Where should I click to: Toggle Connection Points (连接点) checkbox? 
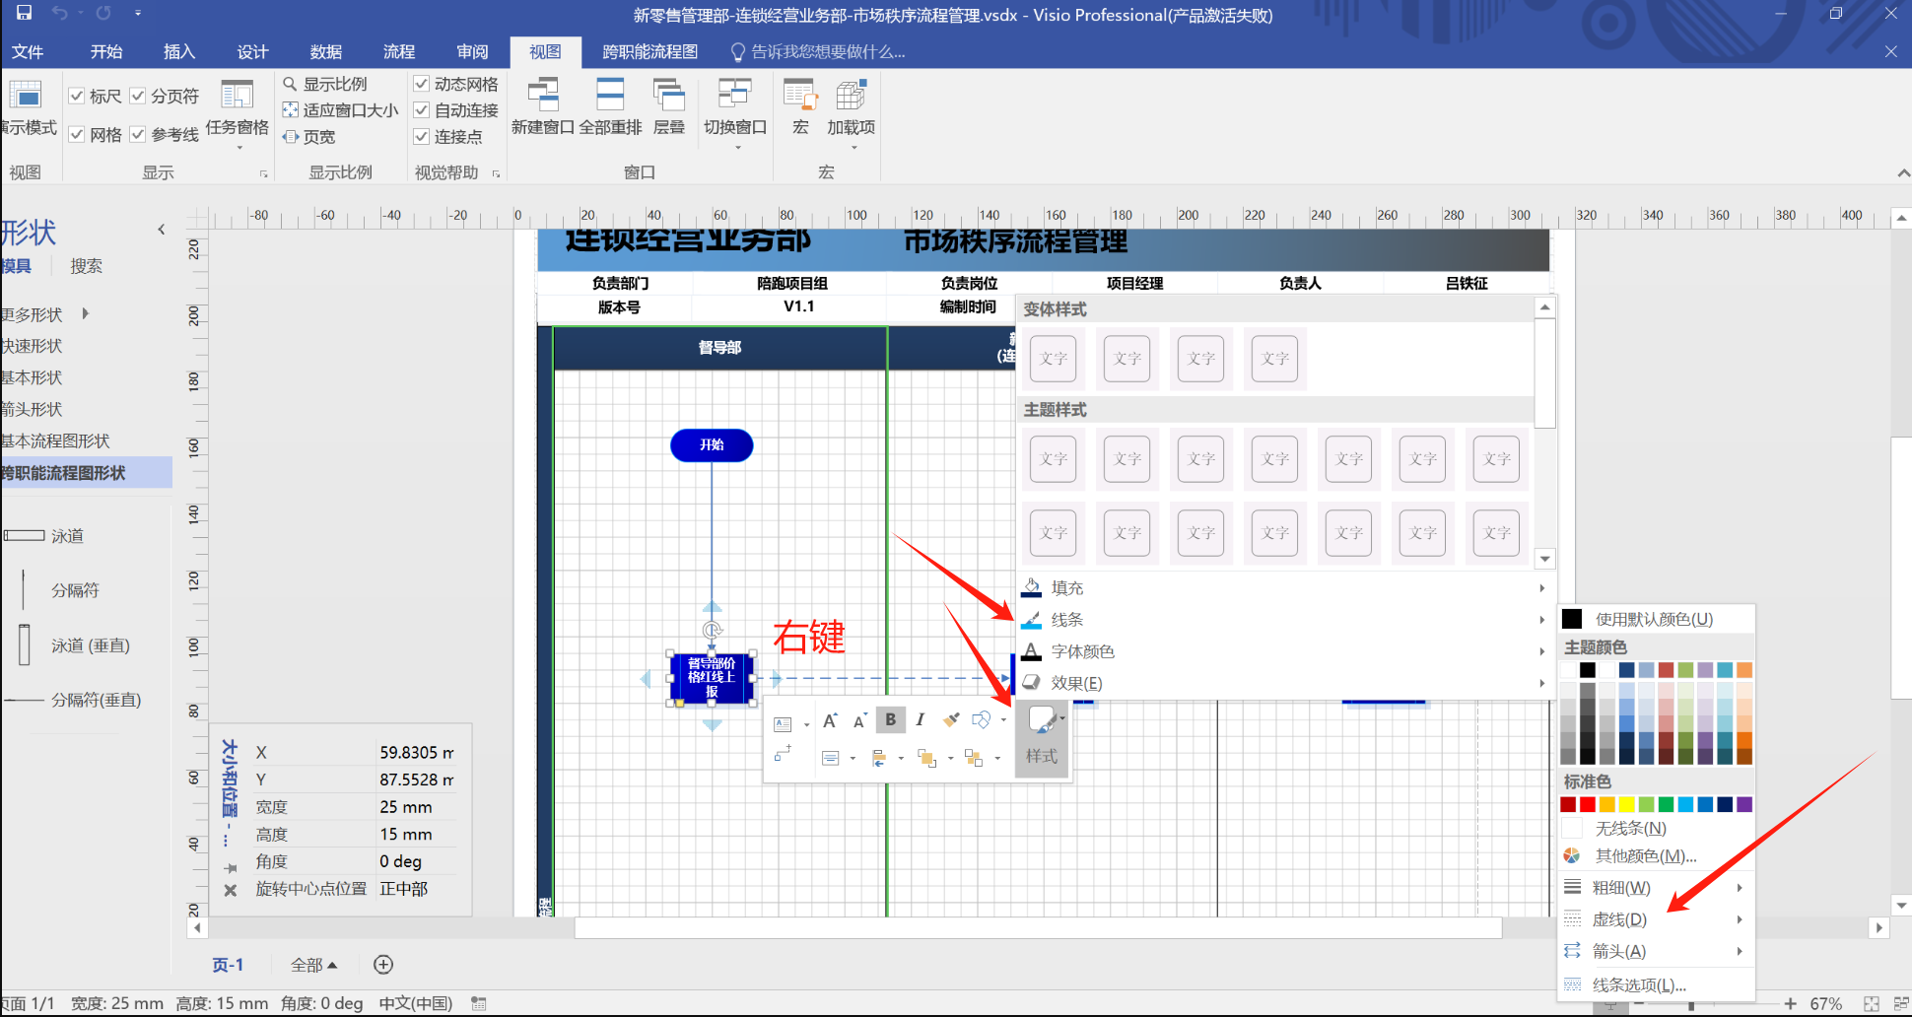tap(421, 136)
